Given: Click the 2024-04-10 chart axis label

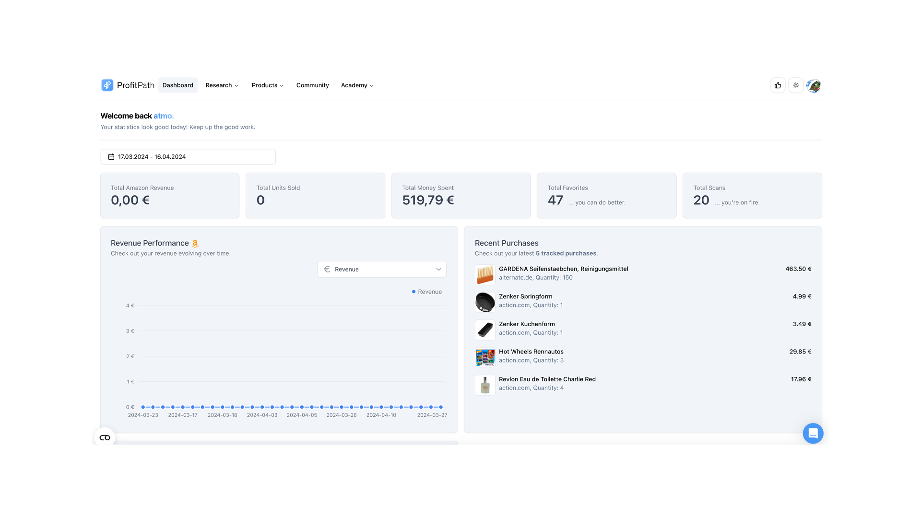Looking at the screenshot, I should point(381,415).
